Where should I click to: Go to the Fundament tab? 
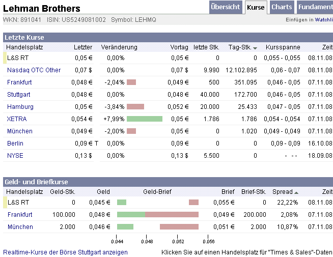point(315,7)
